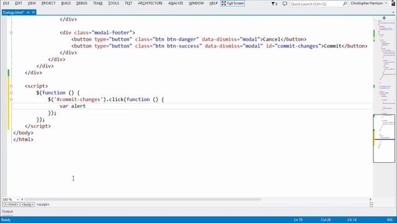
Task: Open the notifications flag icon
Action: (x=274, y=4)
